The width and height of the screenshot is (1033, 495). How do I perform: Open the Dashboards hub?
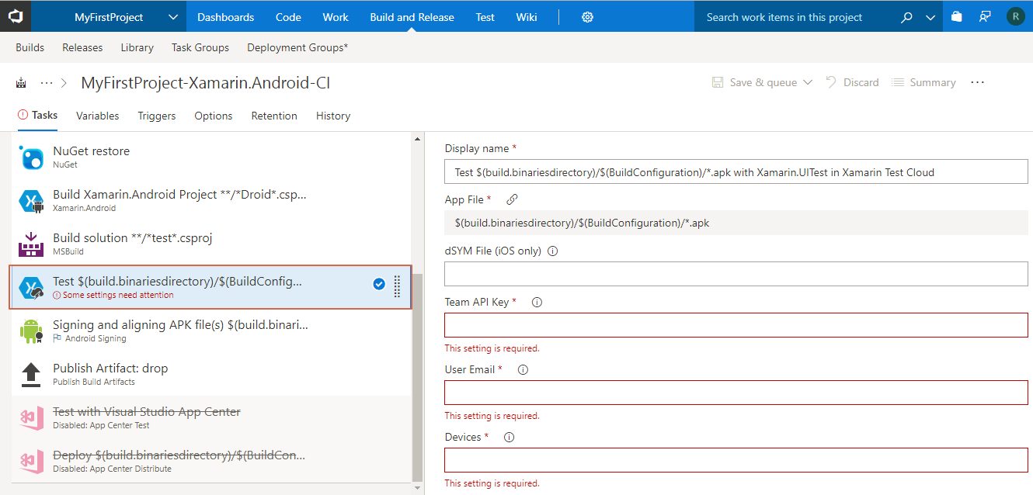pyautogui.click(x=226, y=17)
